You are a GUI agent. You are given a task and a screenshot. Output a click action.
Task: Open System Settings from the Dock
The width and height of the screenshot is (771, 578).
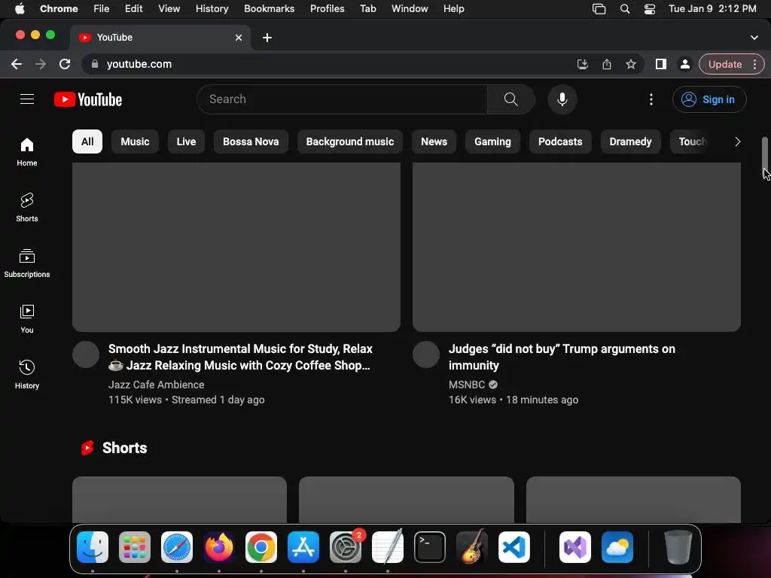[346, 547]
